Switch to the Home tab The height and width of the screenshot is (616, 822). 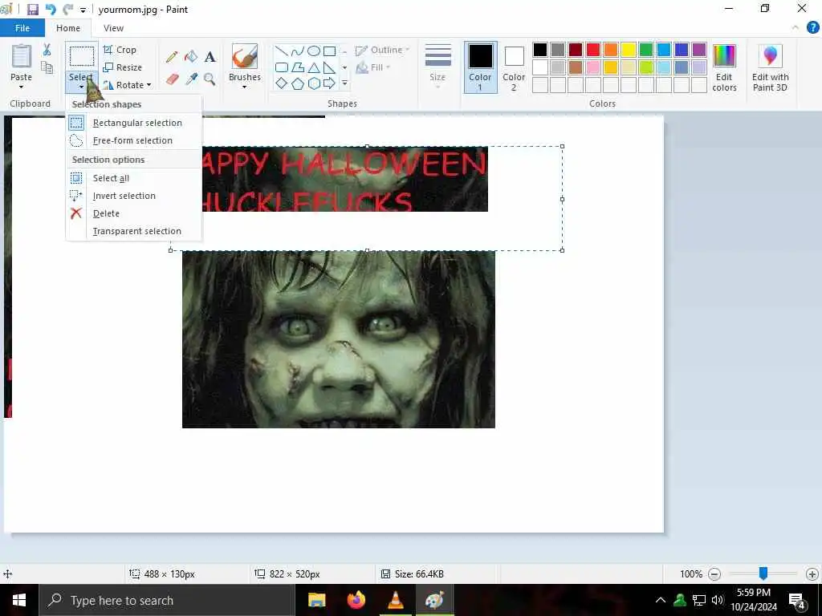click(x=68, y=28)
